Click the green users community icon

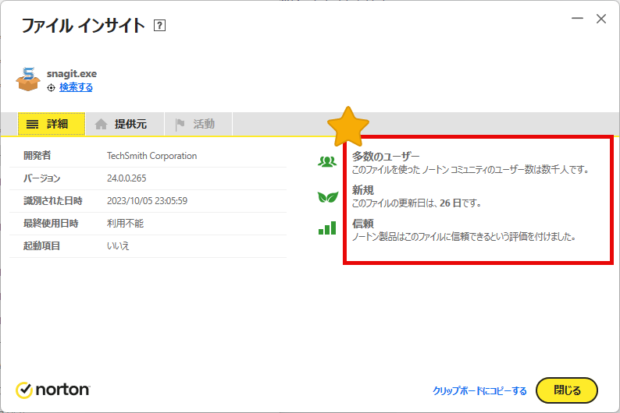(x=327, y=161)
